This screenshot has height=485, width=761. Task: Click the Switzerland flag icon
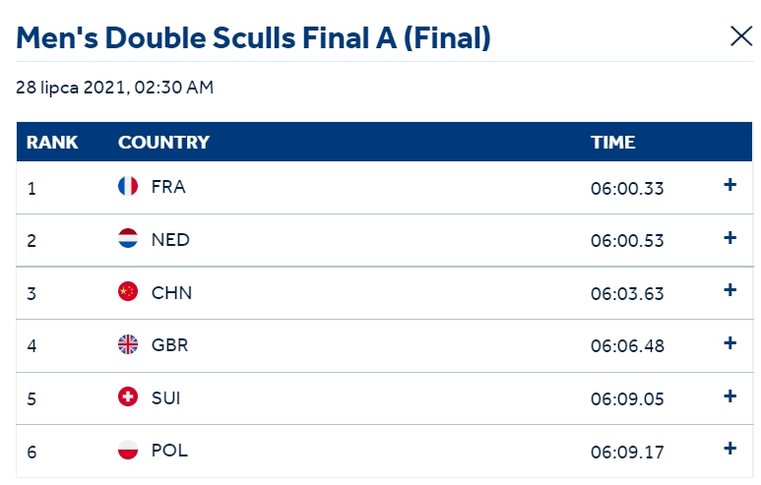click(x=128, y=396)
